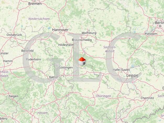
Task: Click the Halle (Saale) label
Action: 121,70
